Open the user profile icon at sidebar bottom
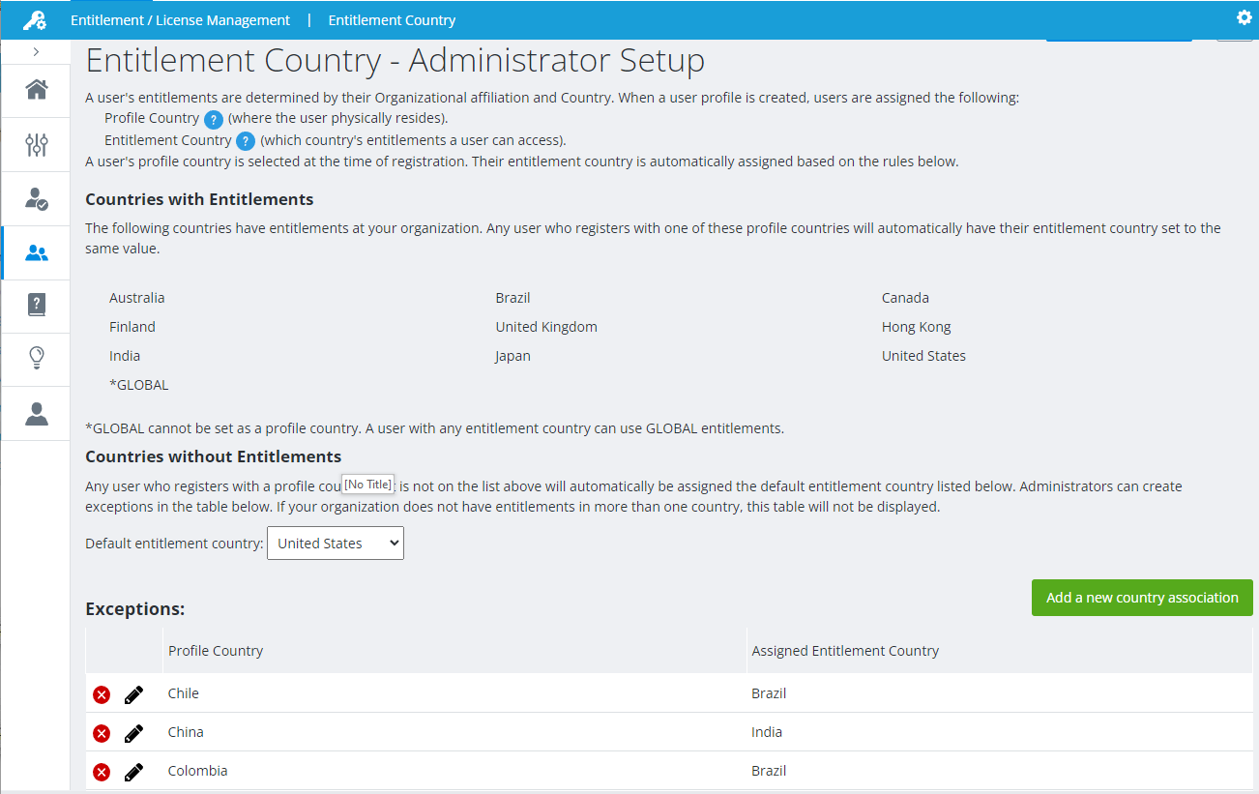 [x=36, y=413]
